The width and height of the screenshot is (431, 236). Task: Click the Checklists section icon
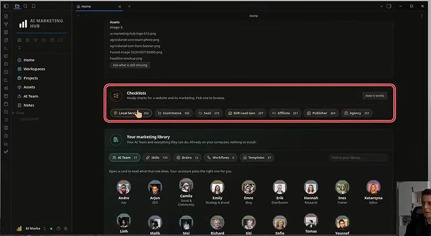click(116, 96)
